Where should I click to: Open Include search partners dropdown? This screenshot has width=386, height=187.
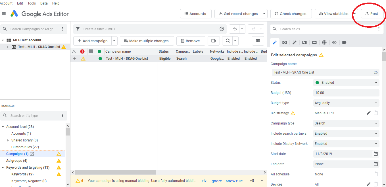coord(346,134)
